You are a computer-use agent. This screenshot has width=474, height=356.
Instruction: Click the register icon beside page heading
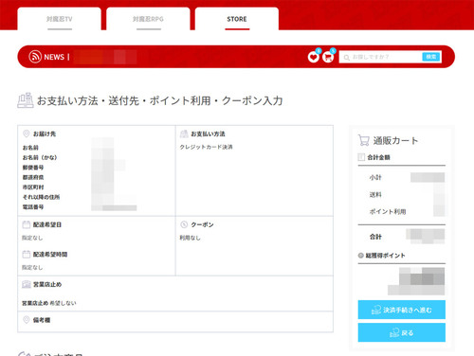26,100
